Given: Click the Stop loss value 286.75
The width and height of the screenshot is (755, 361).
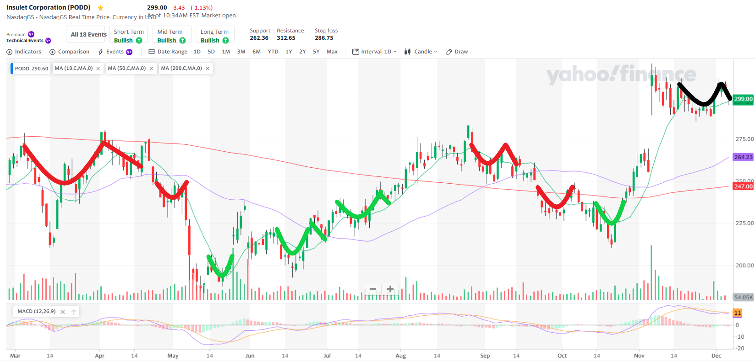Looking at the screenshot, I should (x=324, y=38).
